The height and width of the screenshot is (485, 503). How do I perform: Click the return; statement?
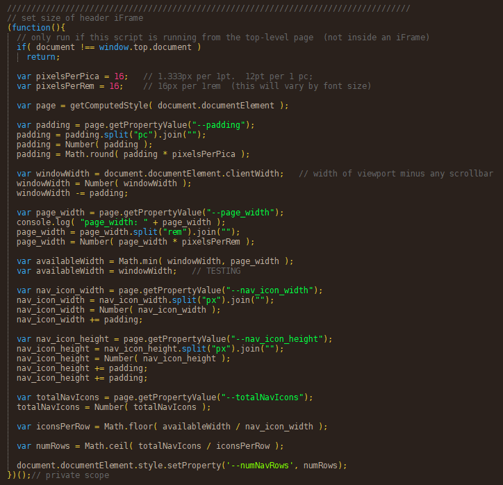pos(43,56)
